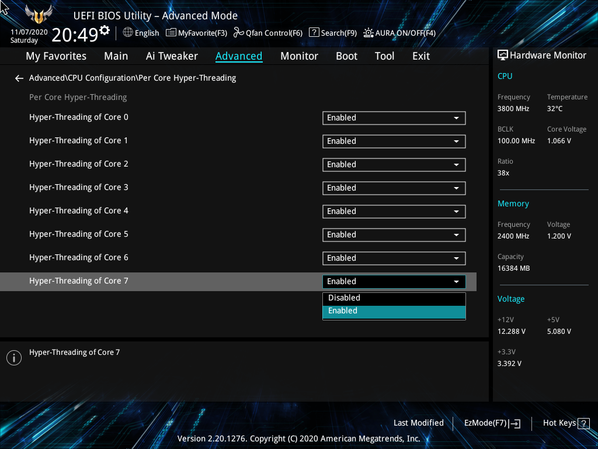Click the memory frequency 2400 MHz
Screen dimensions: 598x449
pyautogui.click(x=513, y=236)
